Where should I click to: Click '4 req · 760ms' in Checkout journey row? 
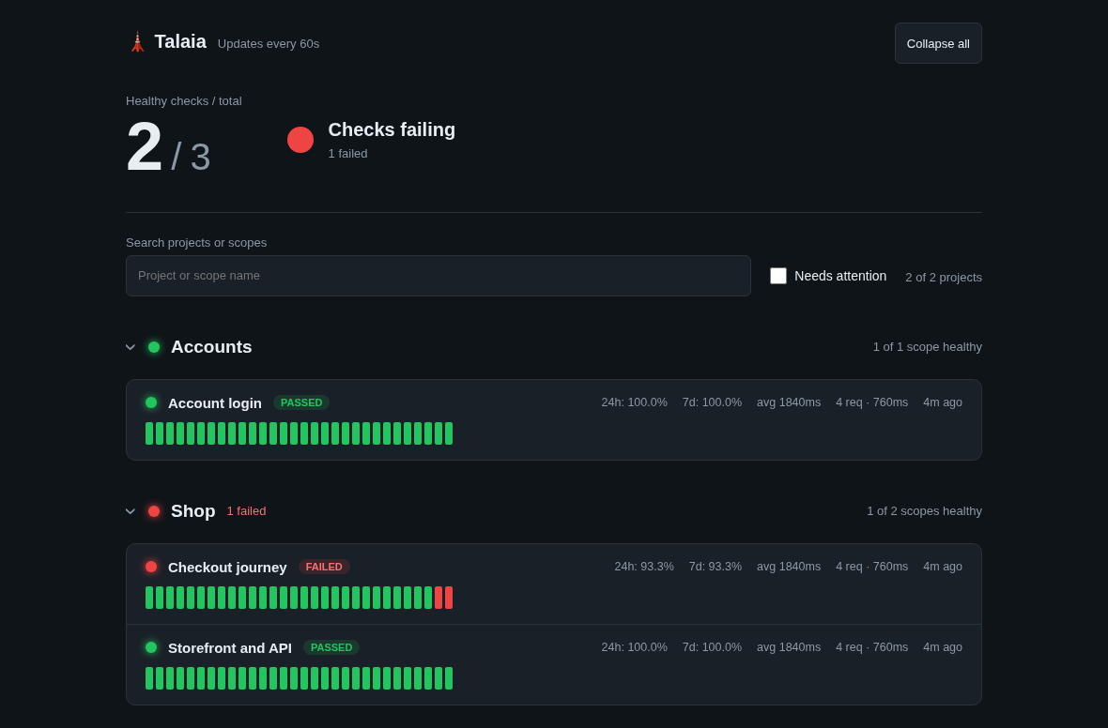(872, 567)
